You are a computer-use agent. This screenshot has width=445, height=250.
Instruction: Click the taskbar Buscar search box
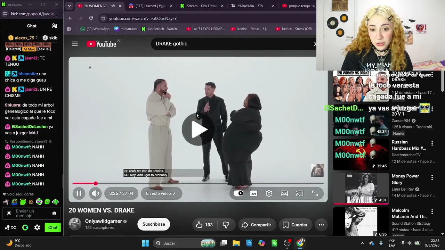pyautogui.click(x=185, y=243)
